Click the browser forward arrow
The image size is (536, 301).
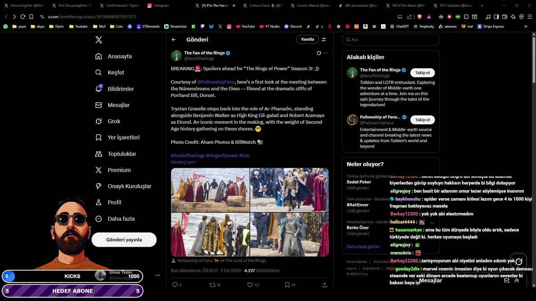[14, 17]
